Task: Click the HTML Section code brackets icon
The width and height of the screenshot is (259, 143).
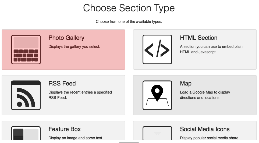Action: (157, 49)
